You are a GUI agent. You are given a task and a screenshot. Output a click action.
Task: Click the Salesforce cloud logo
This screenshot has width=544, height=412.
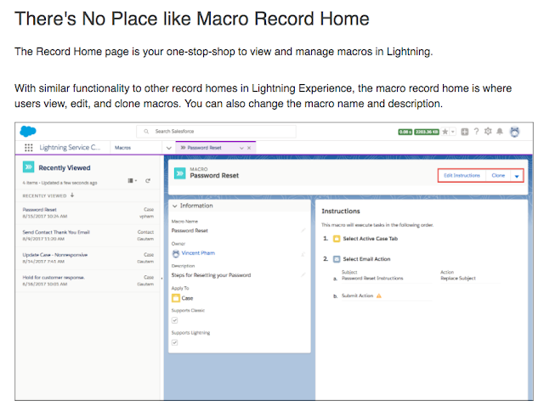point(28,132)
